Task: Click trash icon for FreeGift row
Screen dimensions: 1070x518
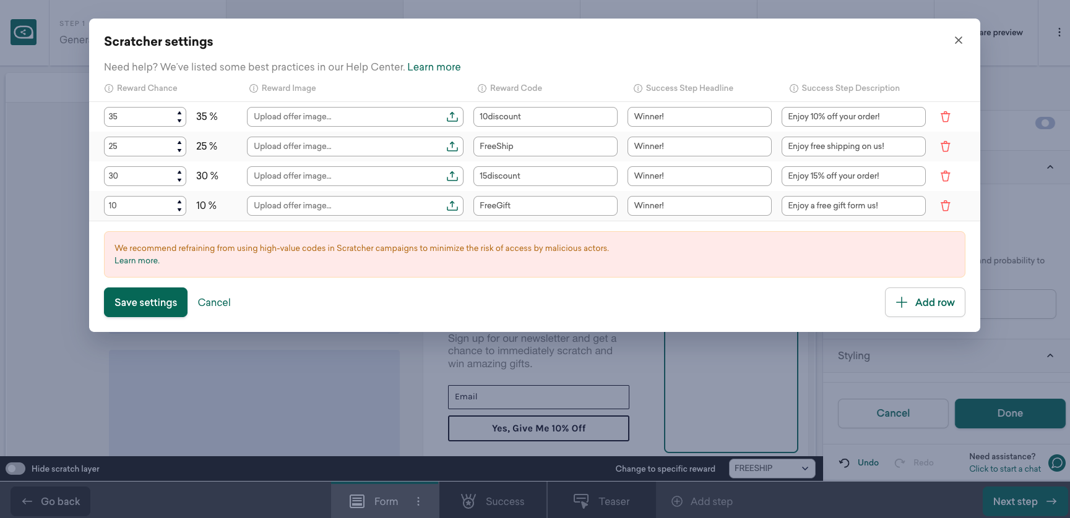Action: coord(945,206)
